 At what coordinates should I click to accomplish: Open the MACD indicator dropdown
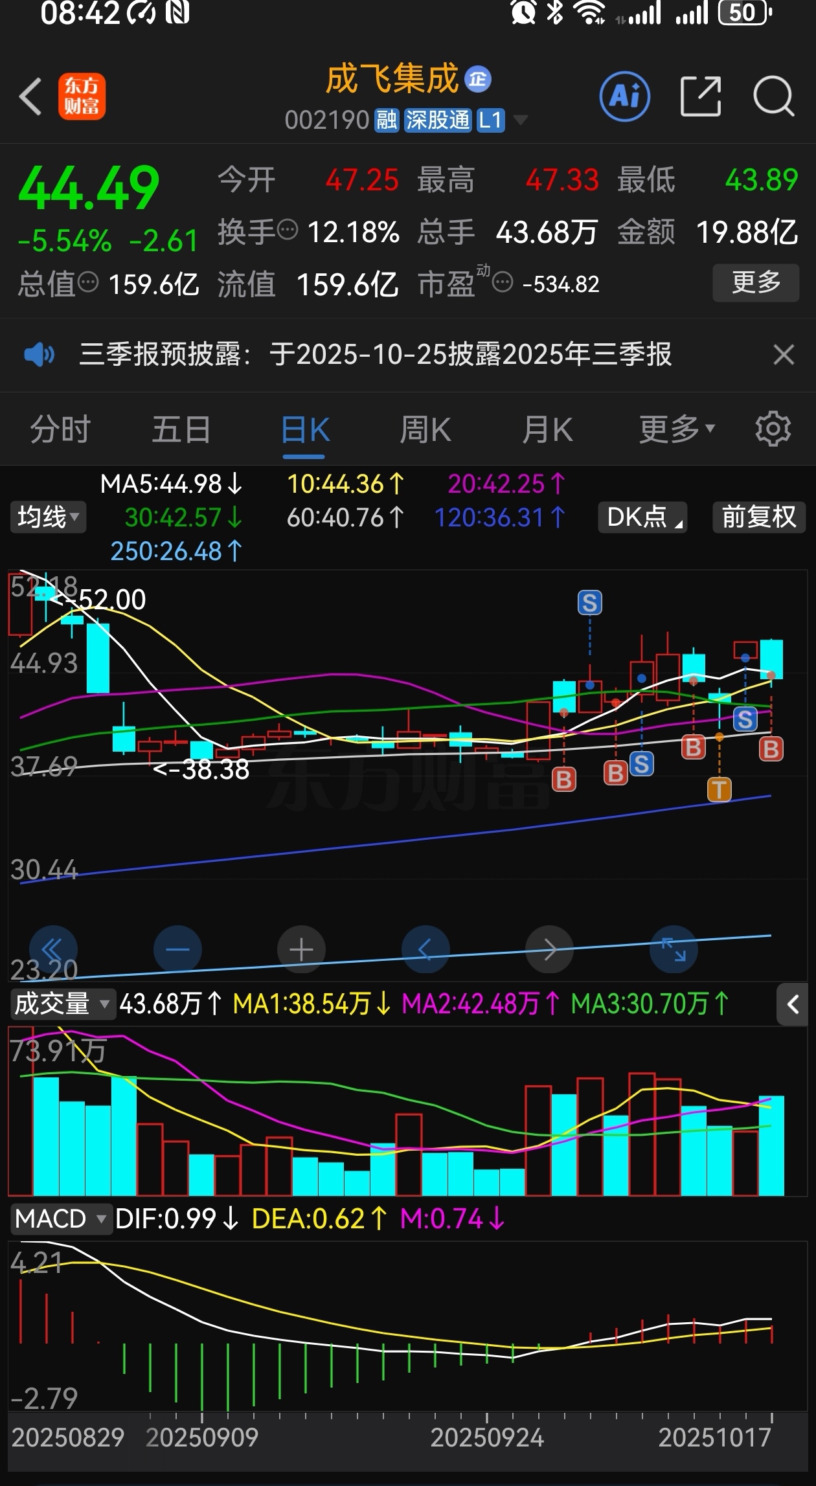click(x=62, y=1219)
